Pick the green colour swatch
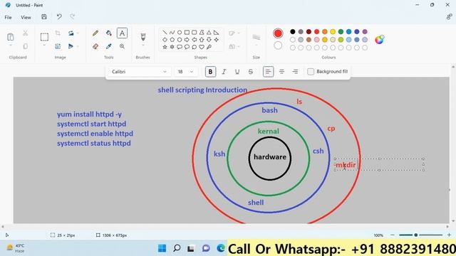456x256 pixels. click(x=341, y=31)
